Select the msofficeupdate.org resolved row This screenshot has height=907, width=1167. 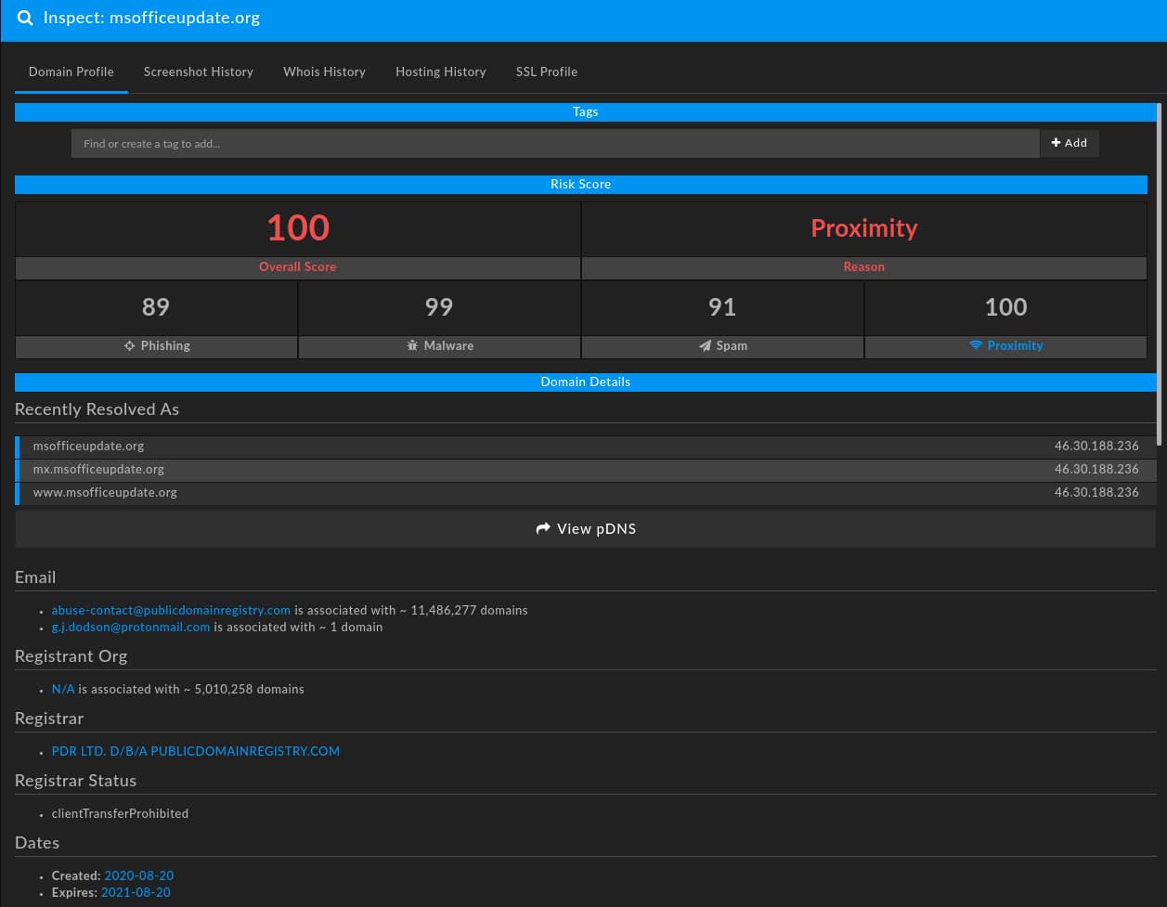coord(586,447)
